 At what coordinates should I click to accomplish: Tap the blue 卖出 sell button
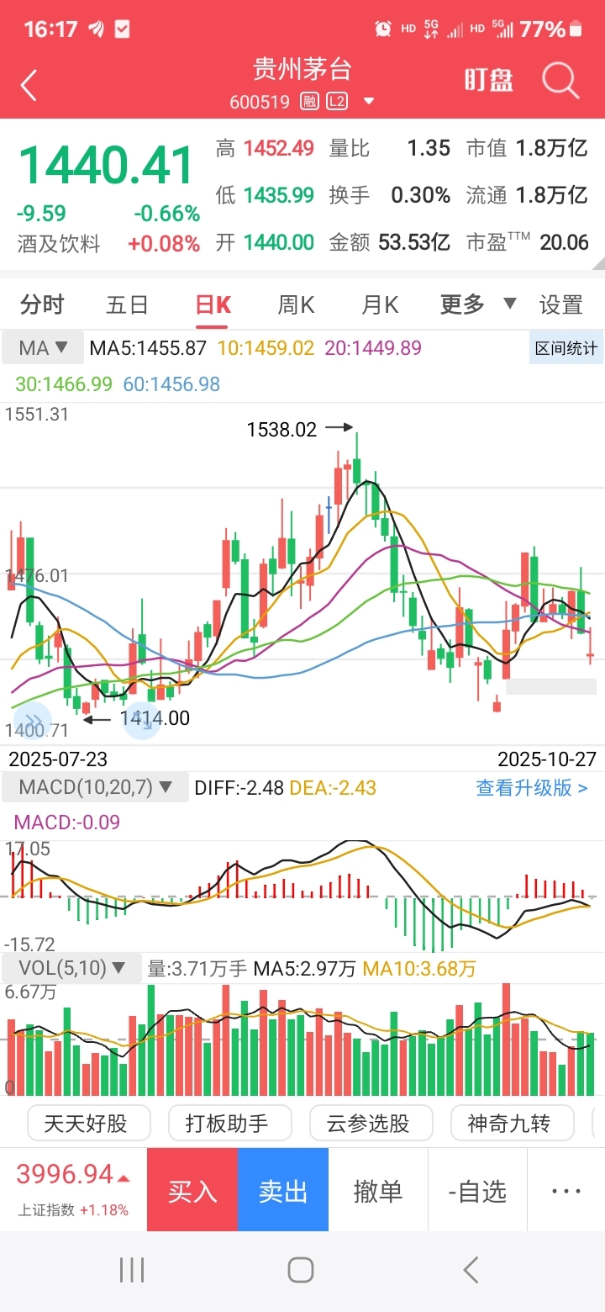(x=283, y=1190)
